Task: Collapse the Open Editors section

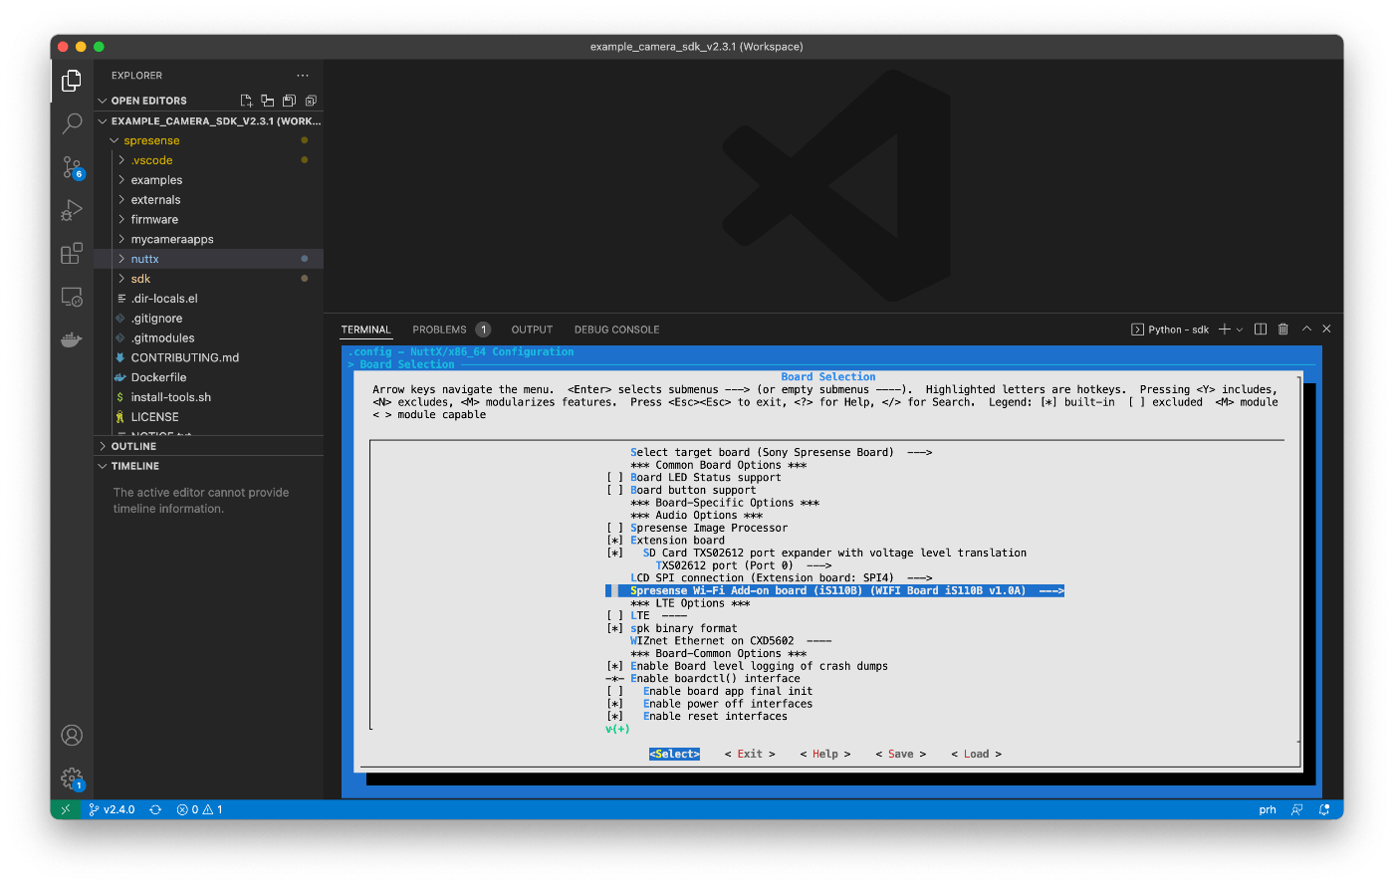Action: (x=103, y=101)
